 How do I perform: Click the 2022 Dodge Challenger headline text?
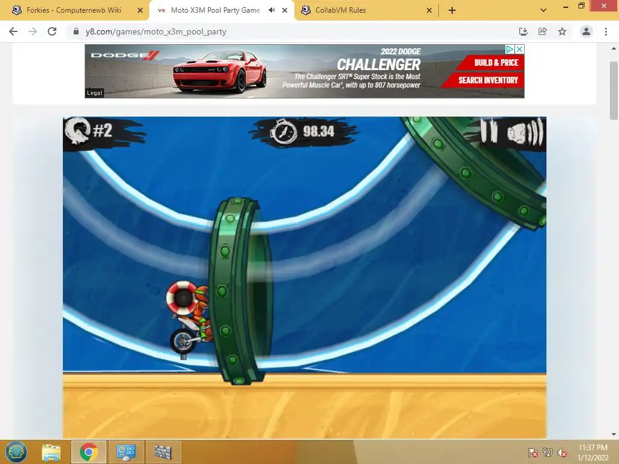378,60
